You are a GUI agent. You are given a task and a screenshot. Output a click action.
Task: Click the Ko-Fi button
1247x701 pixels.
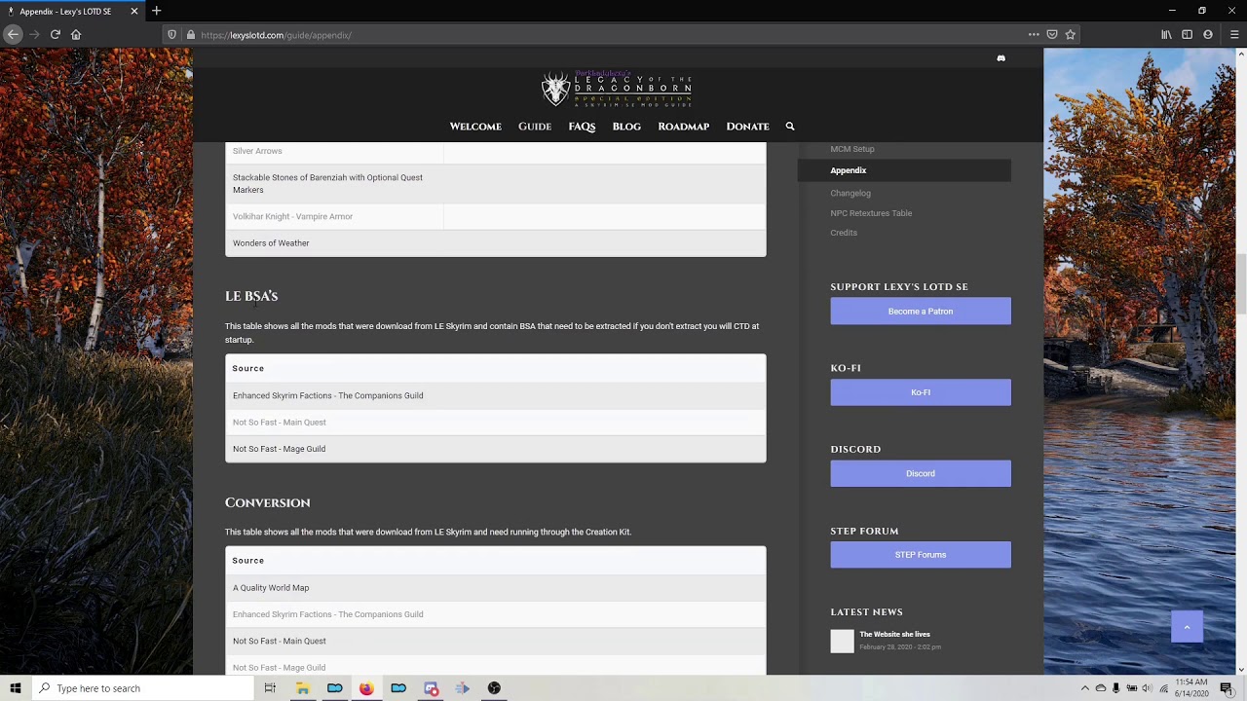(x=921, y=392)
